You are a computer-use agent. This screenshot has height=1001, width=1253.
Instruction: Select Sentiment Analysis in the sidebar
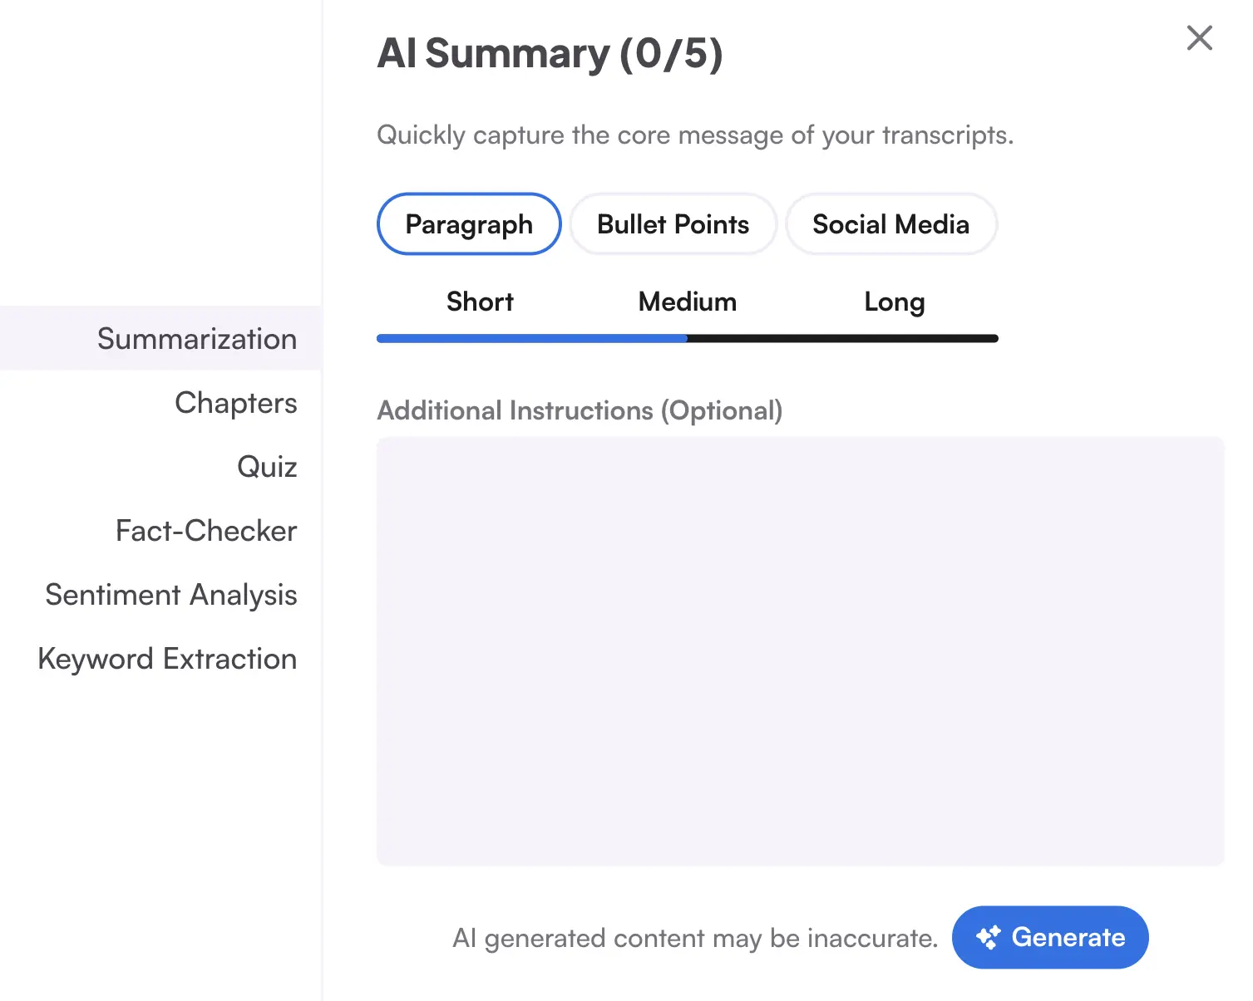pos(170,594)
